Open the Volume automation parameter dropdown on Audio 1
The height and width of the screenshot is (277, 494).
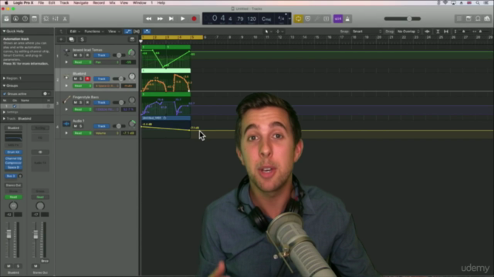tap(107, 133)
